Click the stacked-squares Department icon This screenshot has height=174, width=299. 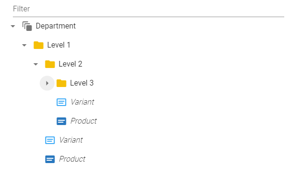(27, 26)
